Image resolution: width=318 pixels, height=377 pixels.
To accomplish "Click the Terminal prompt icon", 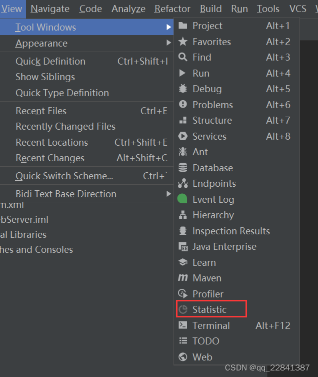I will (x=183, y=325).
